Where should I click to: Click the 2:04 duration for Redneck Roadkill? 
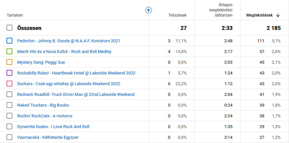pos(228,94)
